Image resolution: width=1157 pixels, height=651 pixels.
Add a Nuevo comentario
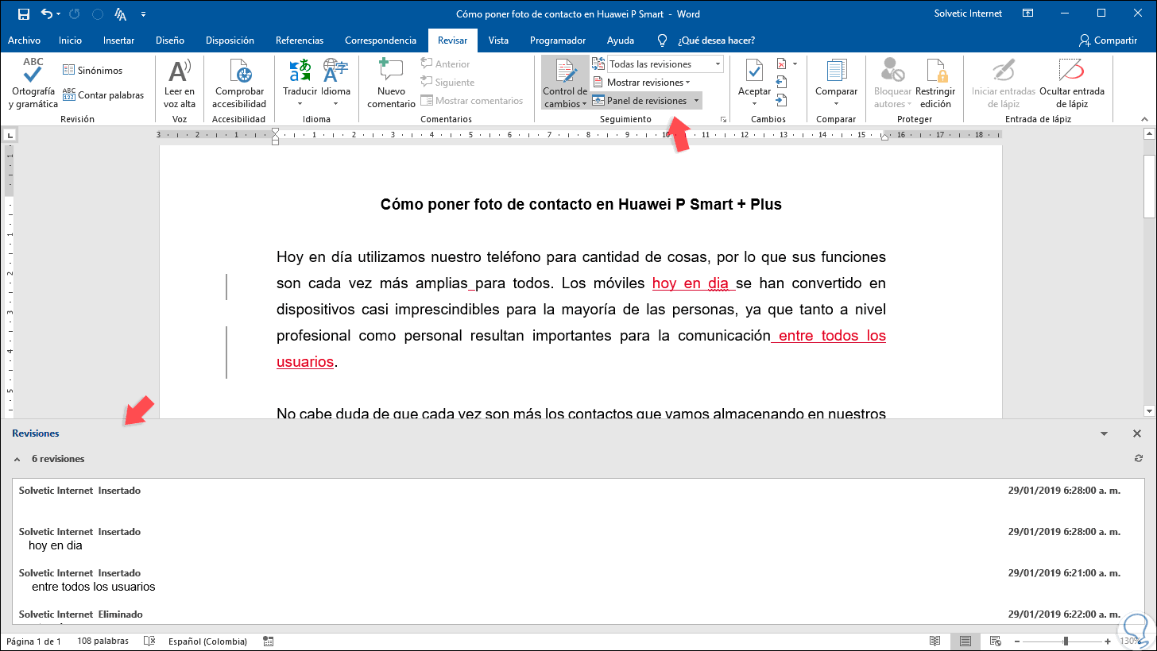(x=391, y=83)
